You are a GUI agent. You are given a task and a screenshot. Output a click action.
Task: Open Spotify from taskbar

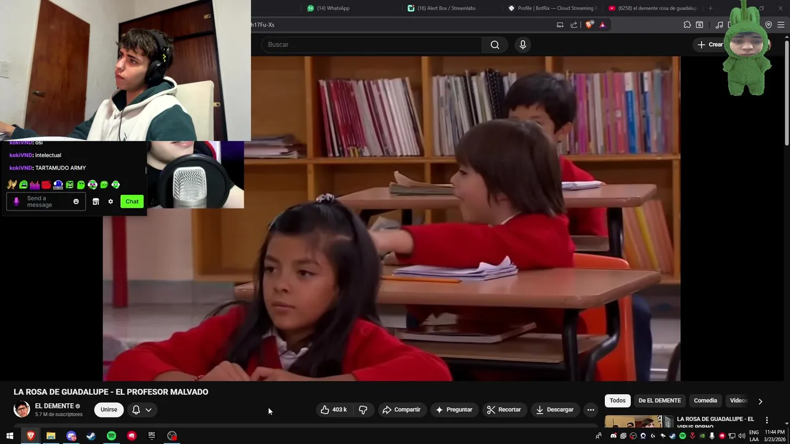pos(111,436)
